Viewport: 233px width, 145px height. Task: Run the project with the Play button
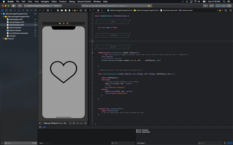pos(14,6)
